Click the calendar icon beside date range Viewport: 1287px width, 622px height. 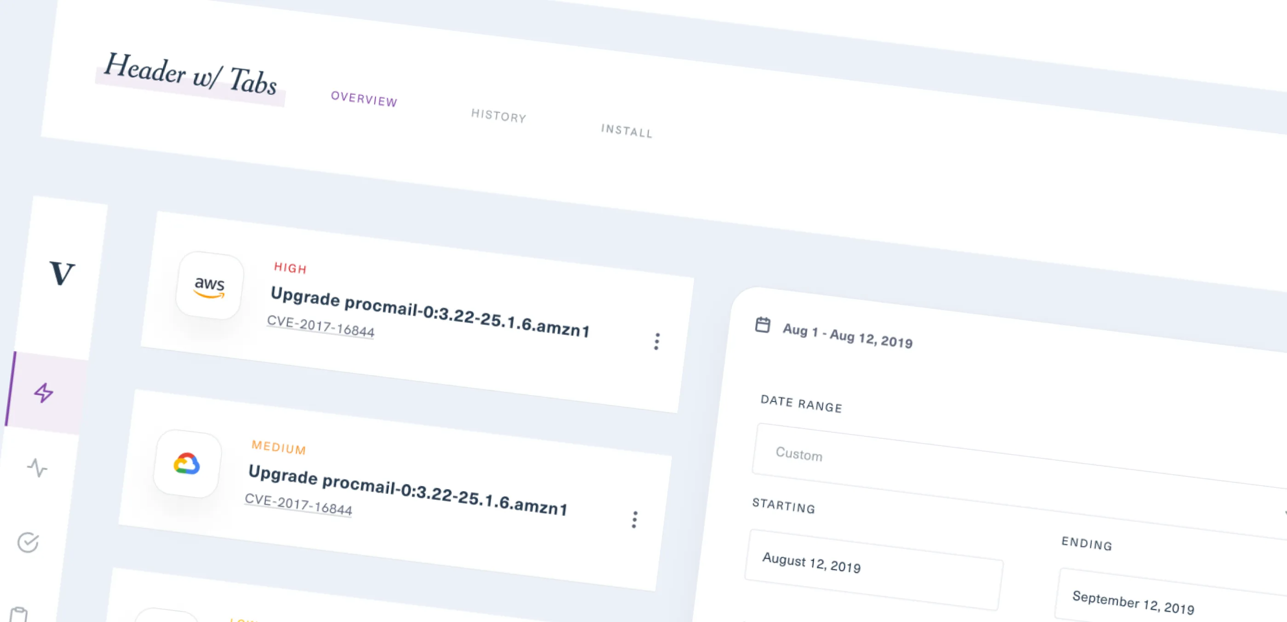(x=763, y=324)
